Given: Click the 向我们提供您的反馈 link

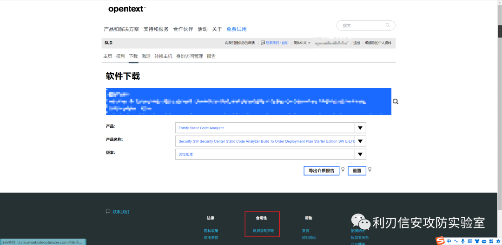Looking at the screenshot, I should (240, 43).
